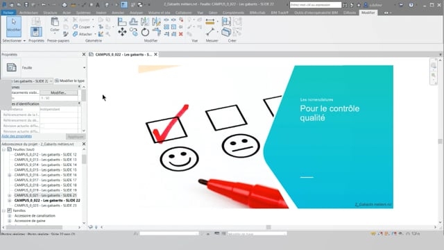
Task: Select the Align tool
Action: (x=122, y=22)
